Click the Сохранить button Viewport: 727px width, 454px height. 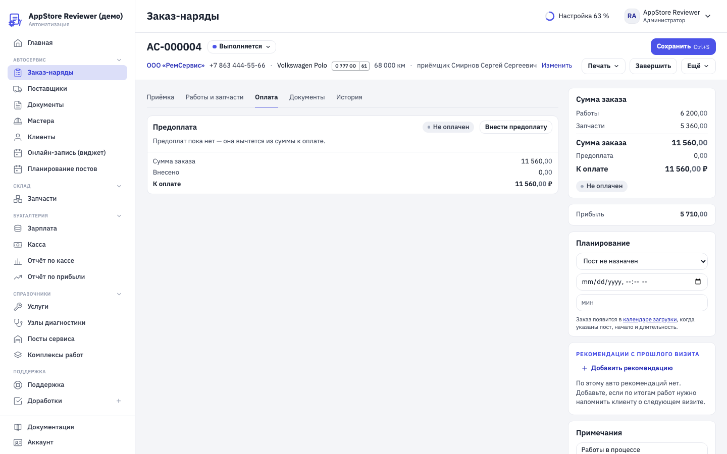point(683,46)
